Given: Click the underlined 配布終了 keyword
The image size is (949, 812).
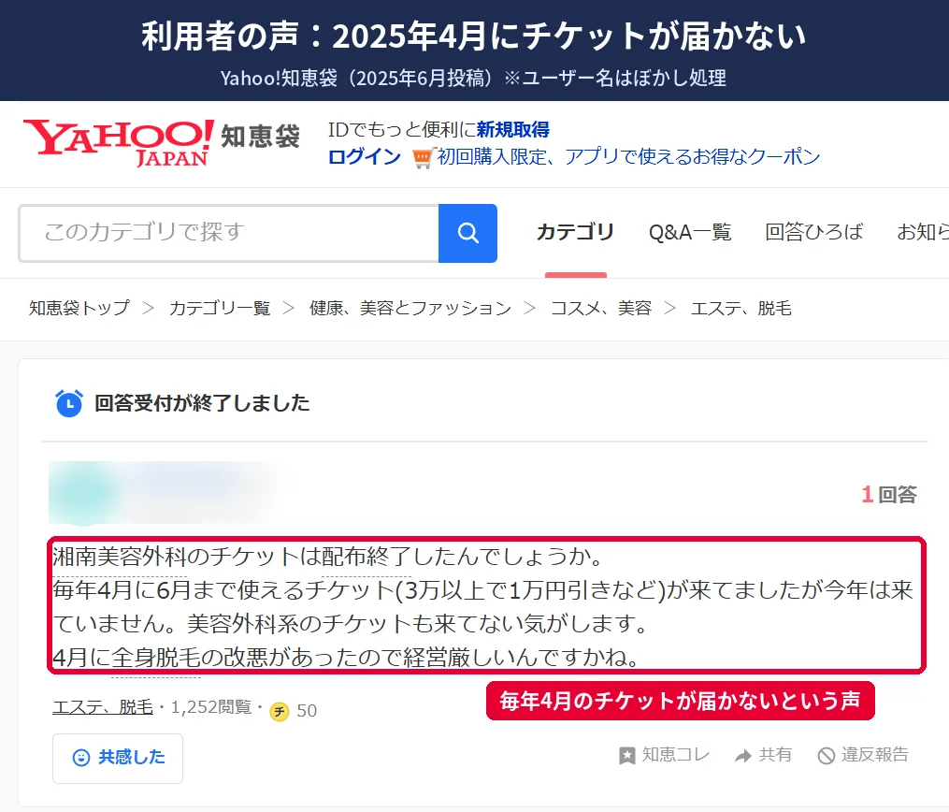Looking at the screenshot, I should [367, 557].
